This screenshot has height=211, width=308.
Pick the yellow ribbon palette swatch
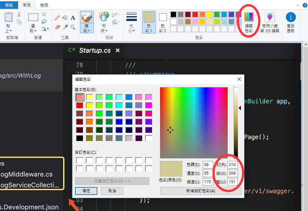tap(210, 14)
